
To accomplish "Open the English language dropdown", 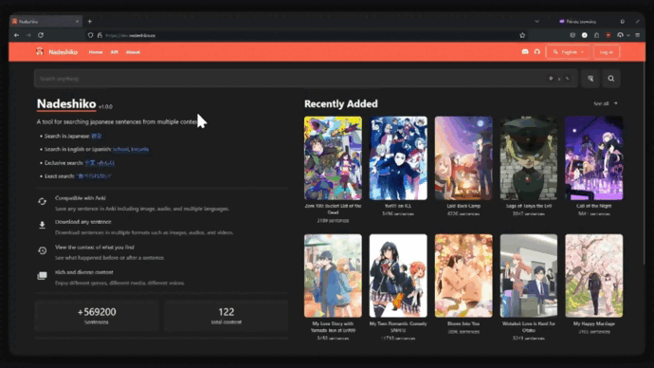I will tap(568, 52).
